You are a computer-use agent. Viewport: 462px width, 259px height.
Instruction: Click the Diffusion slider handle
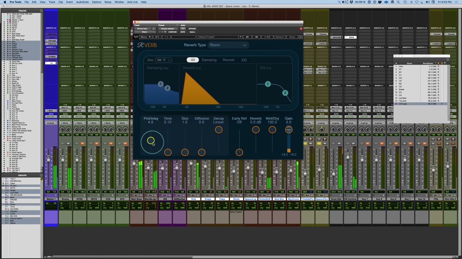click(201, 153)
